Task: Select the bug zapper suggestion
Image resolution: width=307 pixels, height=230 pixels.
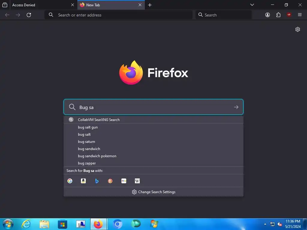Action: point(153,163)
